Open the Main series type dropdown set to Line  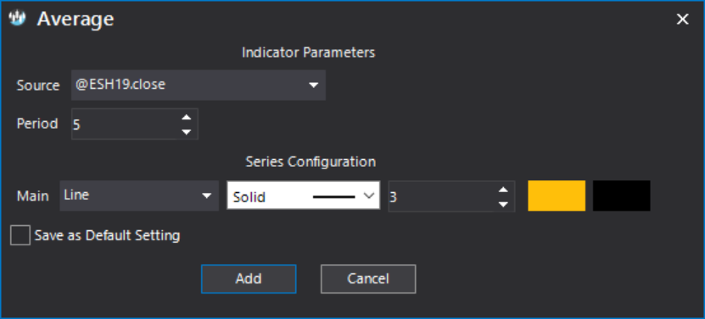(139, 195)
